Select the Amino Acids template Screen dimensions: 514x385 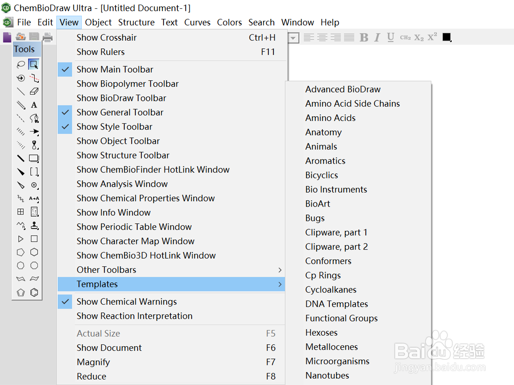click(358, 118)
